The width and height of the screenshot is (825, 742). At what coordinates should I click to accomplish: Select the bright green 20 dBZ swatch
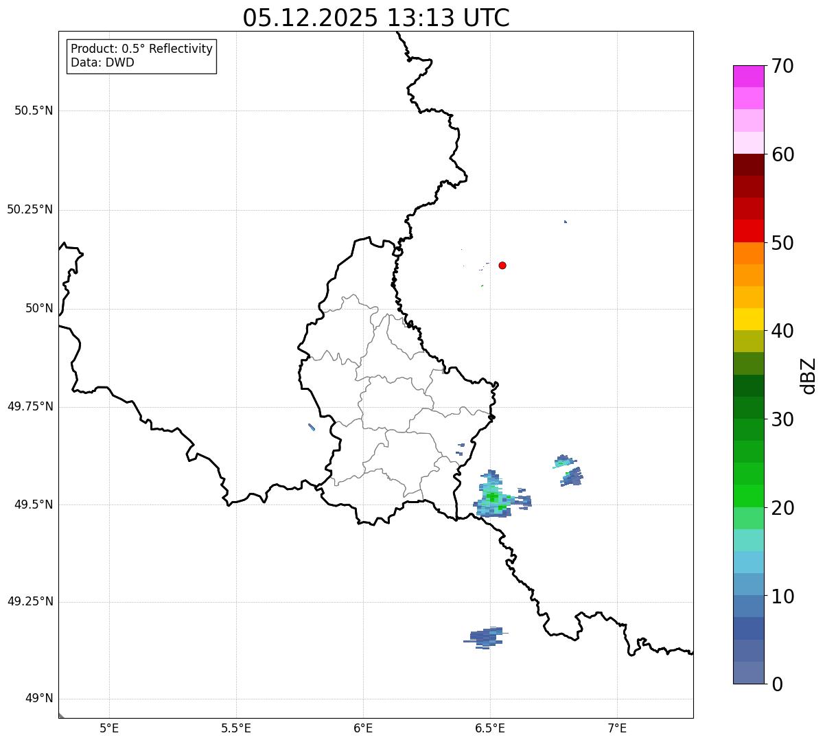point(748,496)
